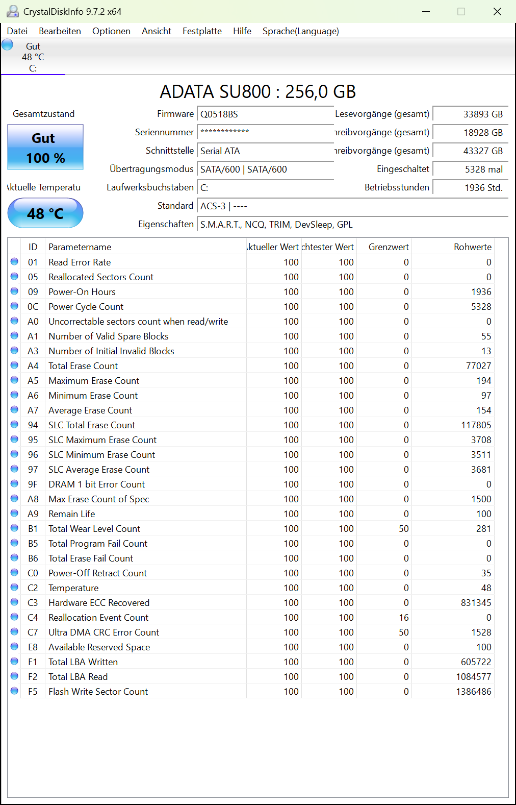
Task: Select the status dot for Ultra DMA CRC Error Count
Action: pyautogui.click(x=14, y=632)
